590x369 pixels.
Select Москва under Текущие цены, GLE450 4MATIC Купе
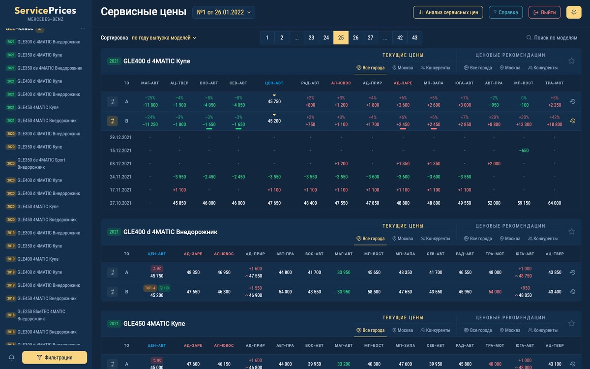(403, 330)
